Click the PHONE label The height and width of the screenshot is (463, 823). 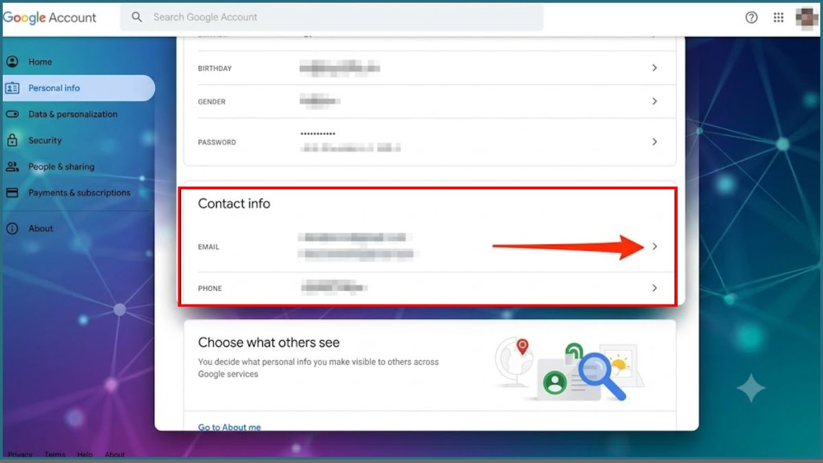(210, 289)
